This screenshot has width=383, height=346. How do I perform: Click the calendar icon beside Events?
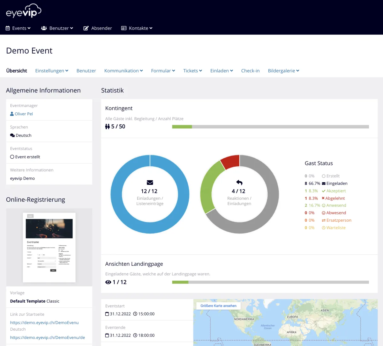pos(8,28)
